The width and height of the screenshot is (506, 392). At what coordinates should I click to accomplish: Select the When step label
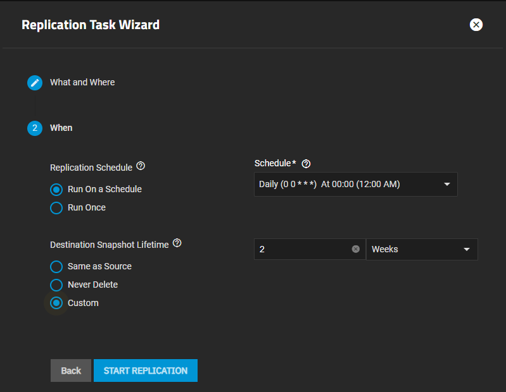coord(61,128)
